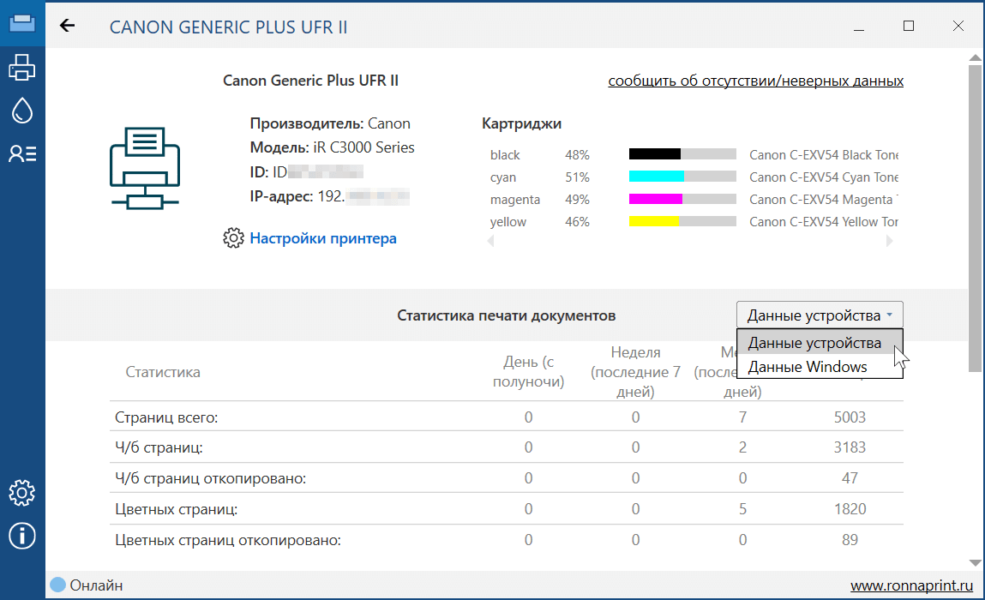Click the large network printer illustration
This screenshot has width=985, height=600.
(x=145, y=168)
